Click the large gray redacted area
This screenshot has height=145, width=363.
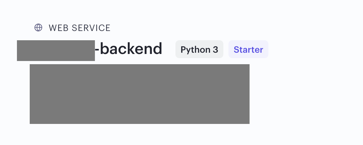[140, 94]
